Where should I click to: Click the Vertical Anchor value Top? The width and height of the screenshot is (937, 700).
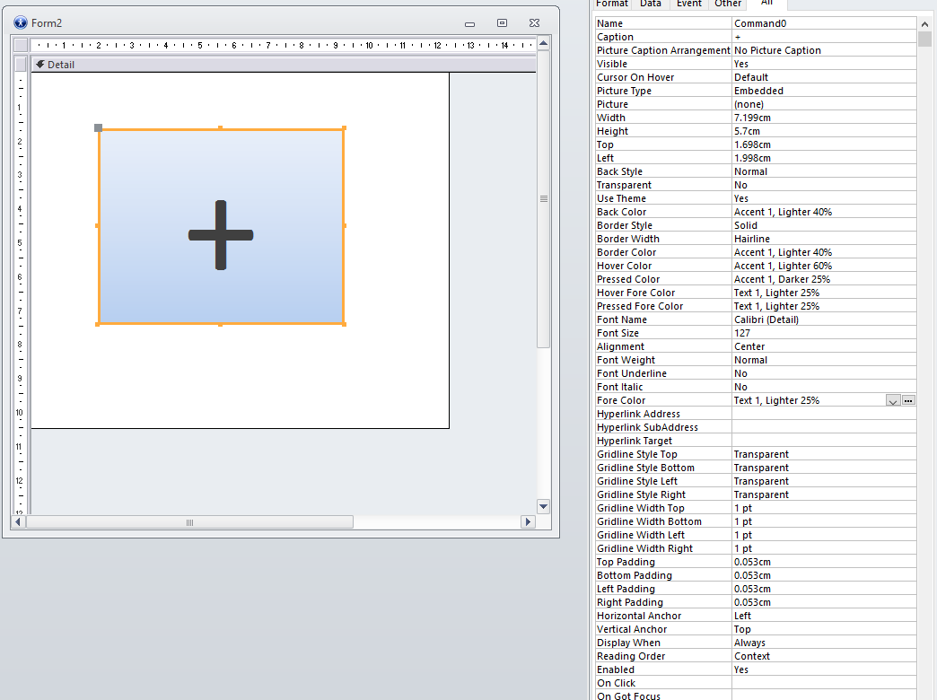click(824, 629)
